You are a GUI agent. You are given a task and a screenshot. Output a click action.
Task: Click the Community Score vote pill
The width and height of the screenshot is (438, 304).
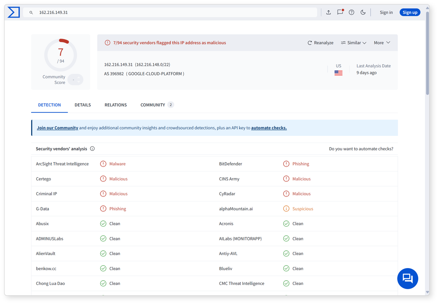[75, 80]
